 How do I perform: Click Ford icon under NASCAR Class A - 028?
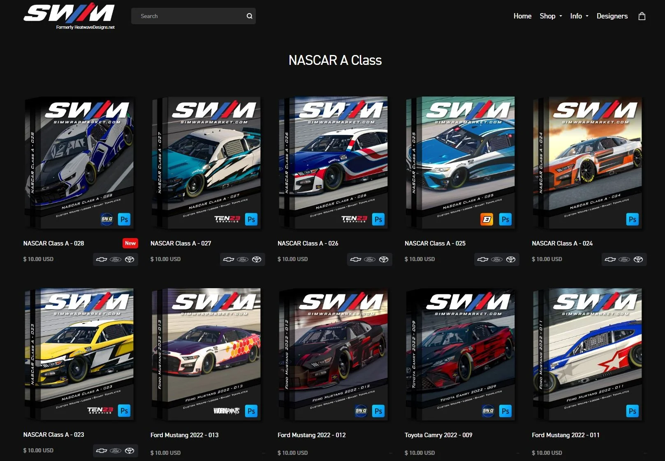(116, 259)
